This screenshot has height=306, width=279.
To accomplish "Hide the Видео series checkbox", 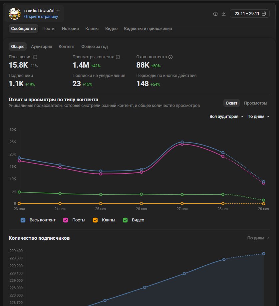I will point(125,220).
